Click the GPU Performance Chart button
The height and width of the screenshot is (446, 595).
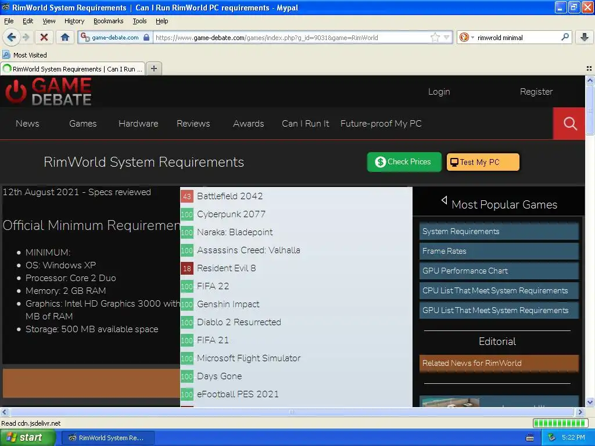(x=499, y=271)
